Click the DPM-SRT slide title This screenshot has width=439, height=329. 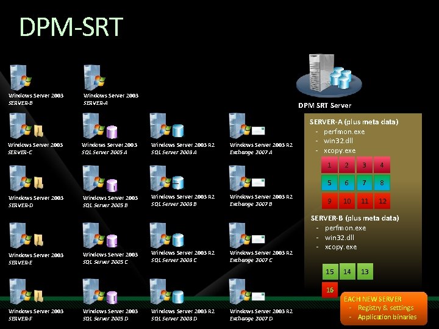tap(71, 27)
